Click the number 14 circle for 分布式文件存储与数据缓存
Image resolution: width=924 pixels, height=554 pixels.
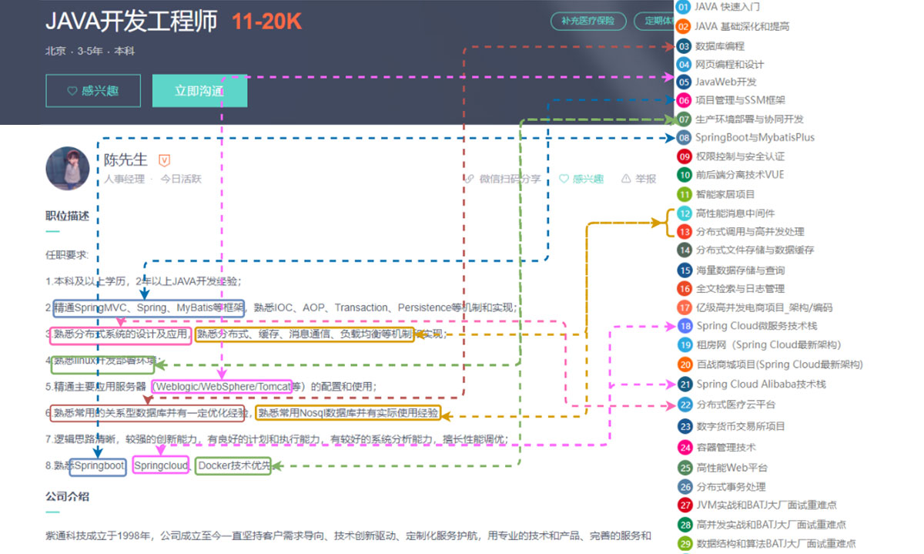coord(685,250)
